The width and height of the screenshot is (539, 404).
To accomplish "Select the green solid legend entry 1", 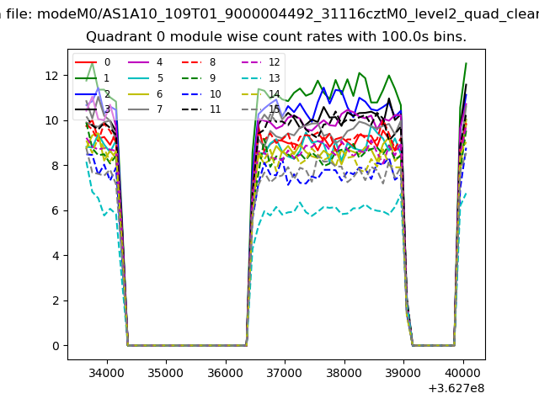I will click(93, 77).
